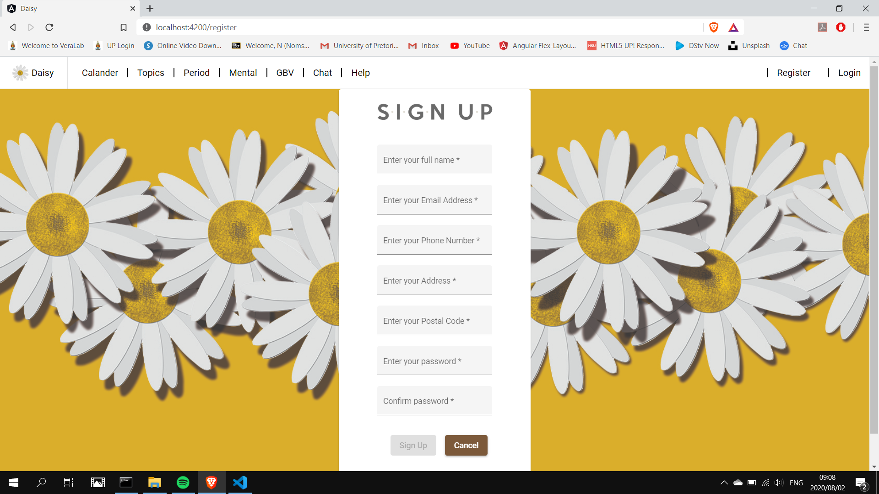Click the Daisy flower logo
This screenshot has width=879, height=494.
pos(20,73)
